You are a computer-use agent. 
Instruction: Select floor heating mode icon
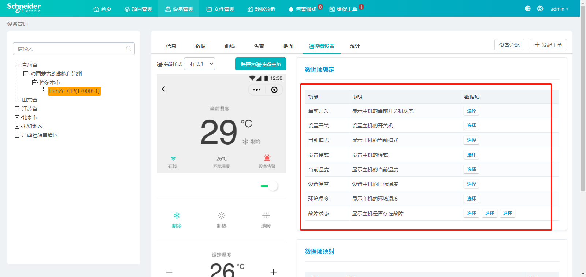coord(266,216)
